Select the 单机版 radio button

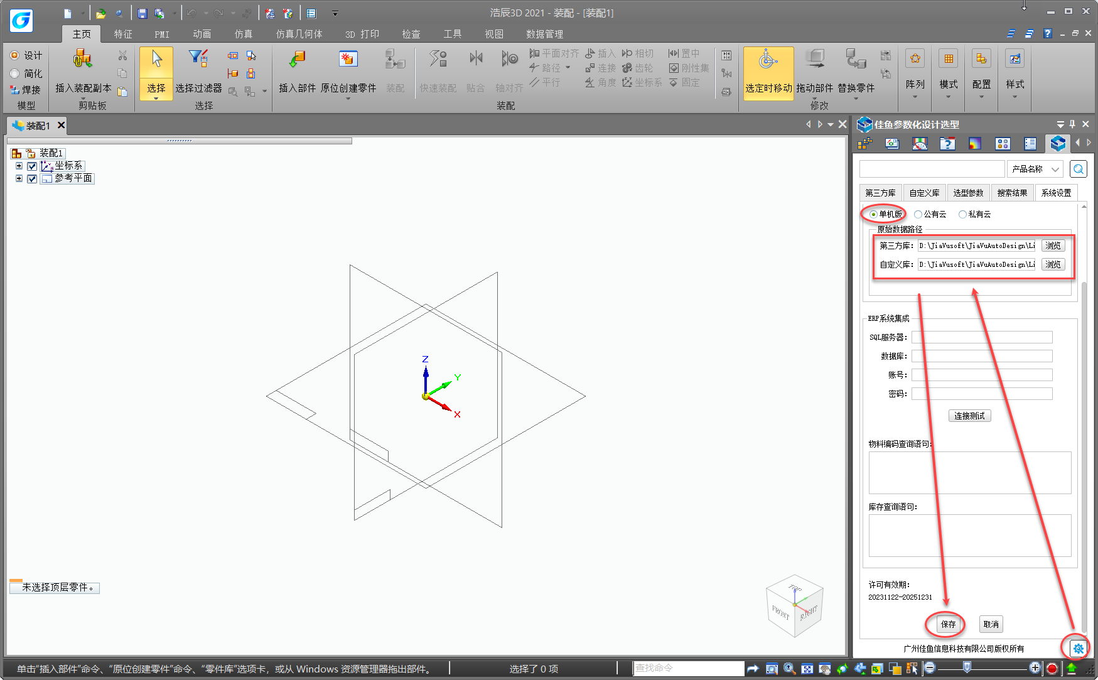(x=873, y=215)
